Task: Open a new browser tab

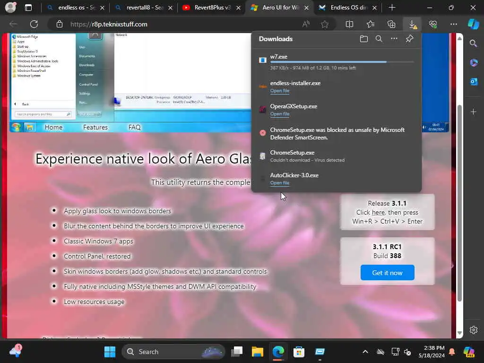Action: tap(392, 8)
